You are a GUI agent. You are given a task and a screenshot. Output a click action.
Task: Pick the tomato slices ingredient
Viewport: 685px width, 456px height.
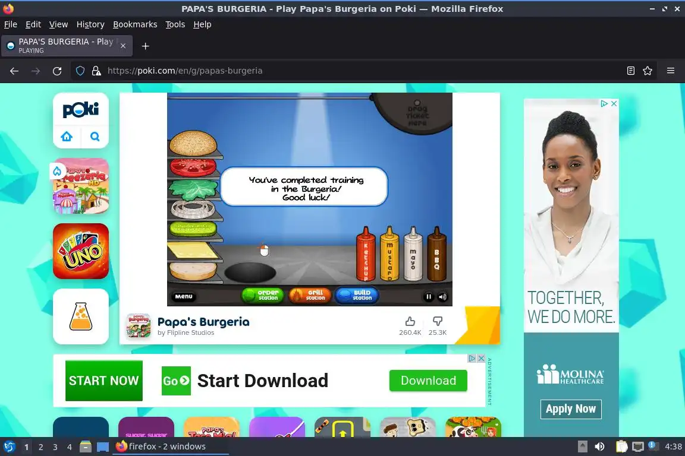(x=193, y=167)
